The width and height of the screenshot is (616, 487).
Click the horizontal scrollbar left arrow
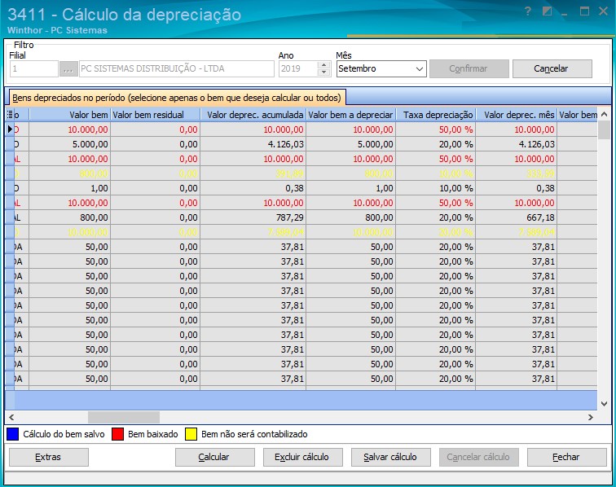tap(11, 417)
